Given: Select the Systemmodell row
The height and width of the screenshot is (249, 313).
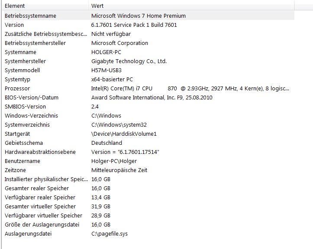Looking at the screenshot, I should (x=22, y=70).
